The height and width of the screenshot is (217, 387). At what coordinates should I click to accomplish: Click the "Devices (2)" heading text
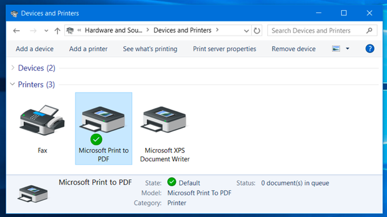click(x=36, y=68)
